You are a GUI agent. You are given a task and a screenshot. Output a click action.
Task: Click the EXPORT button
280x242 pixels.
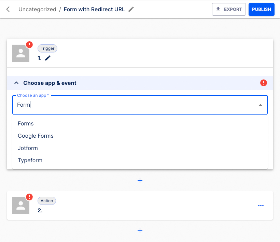[x=229, y=9]
